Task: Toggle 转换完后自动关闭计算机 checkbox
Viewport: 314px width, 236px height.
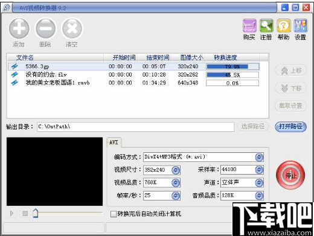Action: 114,214
